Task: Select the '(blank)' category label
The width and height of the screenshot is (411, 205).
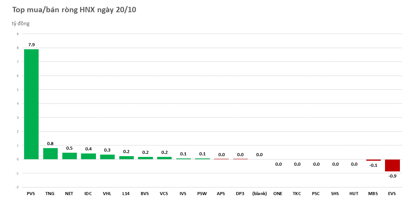Action: [x=259, y=194]
